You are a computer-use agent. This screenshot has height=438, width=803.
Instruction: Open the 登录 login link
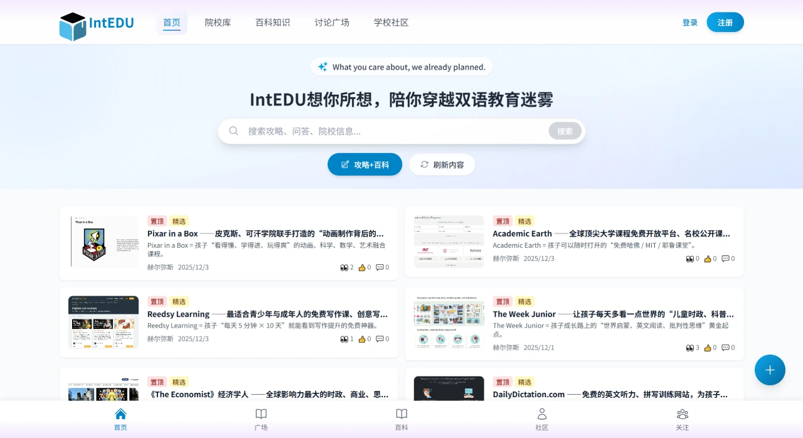pos(689,22)
